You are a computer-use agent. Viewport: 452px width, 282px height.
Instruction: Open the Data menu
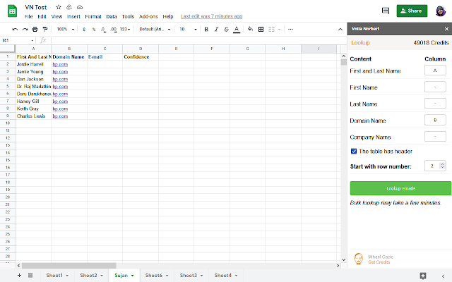(x=112, y=16)
